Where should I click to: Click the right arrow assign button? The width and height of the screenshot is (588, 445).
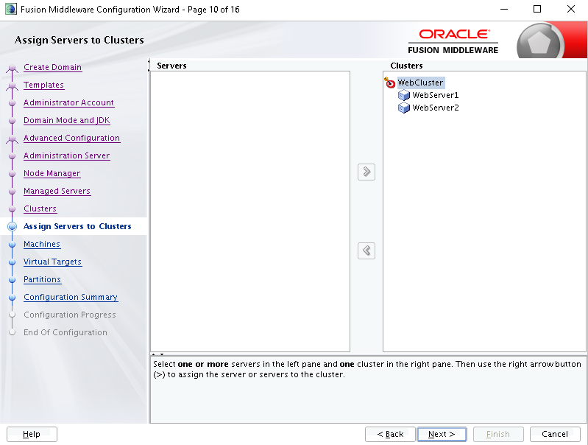click(366, 172)
